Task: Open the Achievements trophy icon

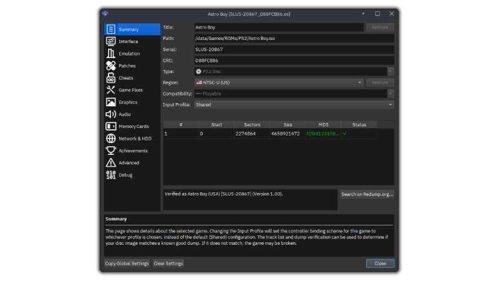Action: pyautogui.click(x=111, y=150)
